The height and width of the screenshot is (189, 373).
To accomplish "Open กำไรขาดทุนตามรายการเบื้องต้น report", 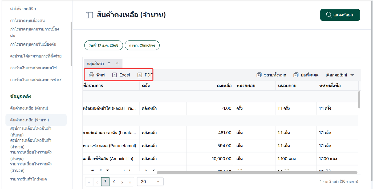I will [x=35, y=32].
